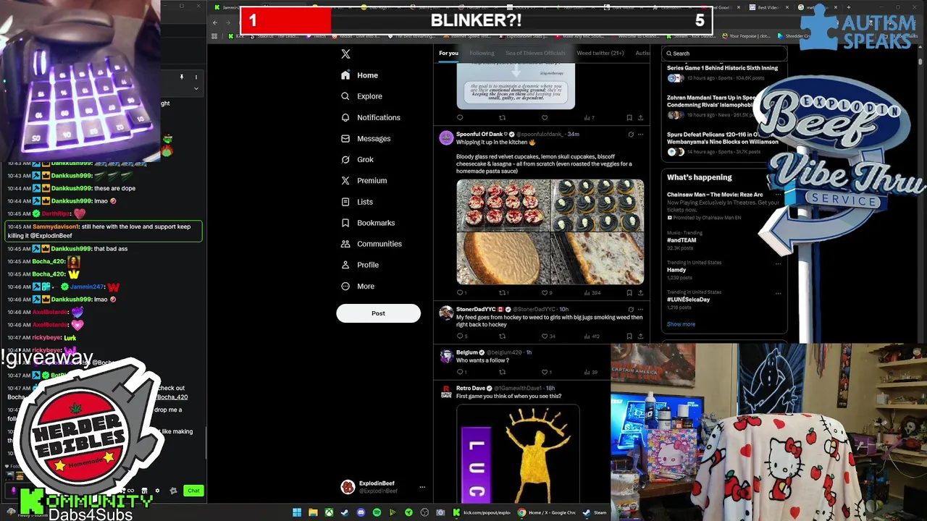Open Xbox app from taskbar

click(x=329, y=512)
